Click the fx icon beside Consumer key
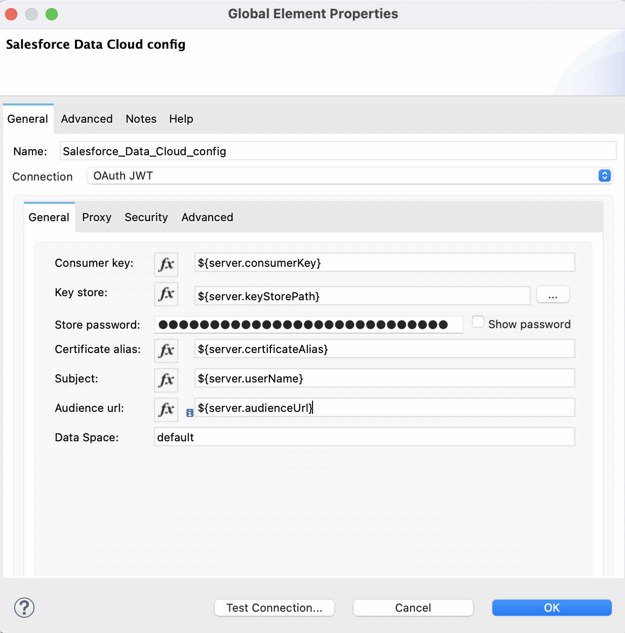 click(x=166, y=264)
